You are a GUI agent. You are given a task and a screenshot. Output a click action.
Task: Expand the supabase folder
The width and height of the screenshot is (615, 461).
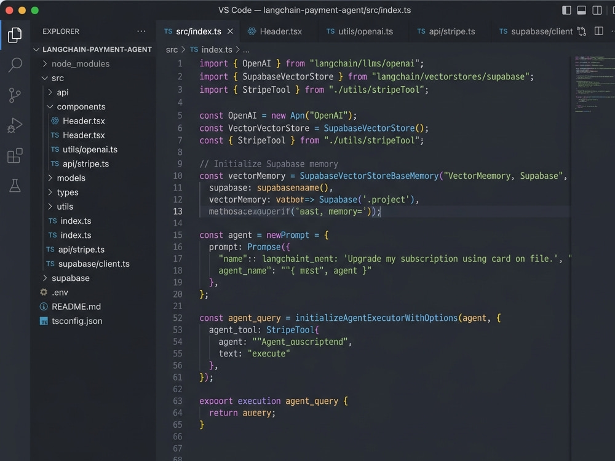click(x=45, y=278)
